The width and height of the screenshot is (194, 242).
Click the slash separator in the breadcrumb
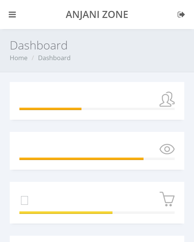pyautogui.click(x=33, y=58)
